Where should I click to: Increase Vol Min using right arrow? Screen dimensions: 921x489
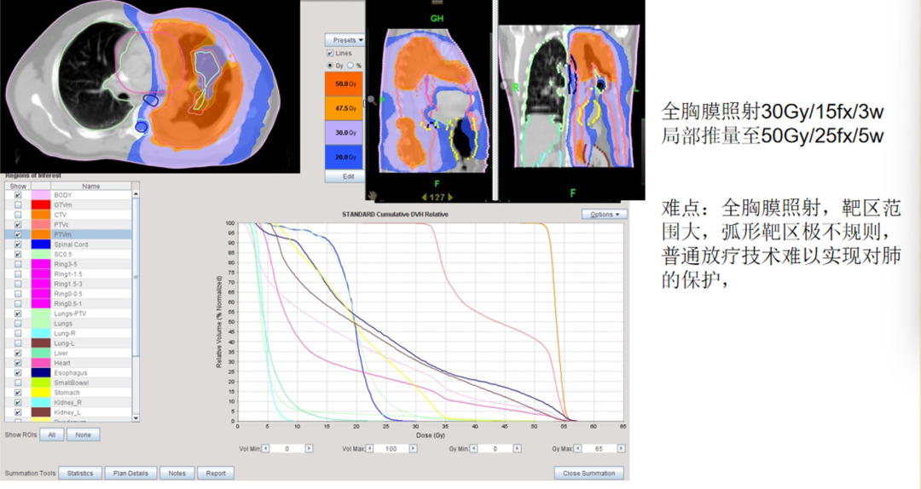310,447
